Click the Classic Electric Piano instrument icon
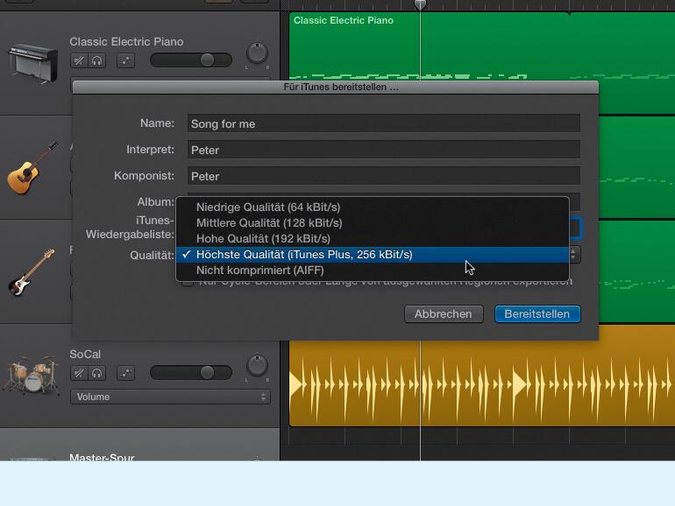Image resolution: width=675 pixels, height=506 pixels. point(33,61)
